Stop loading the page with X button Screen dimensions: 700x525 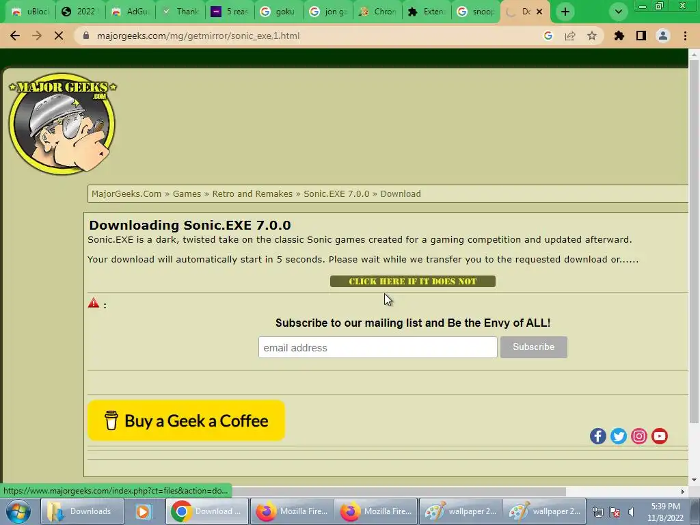pos(59,36)
